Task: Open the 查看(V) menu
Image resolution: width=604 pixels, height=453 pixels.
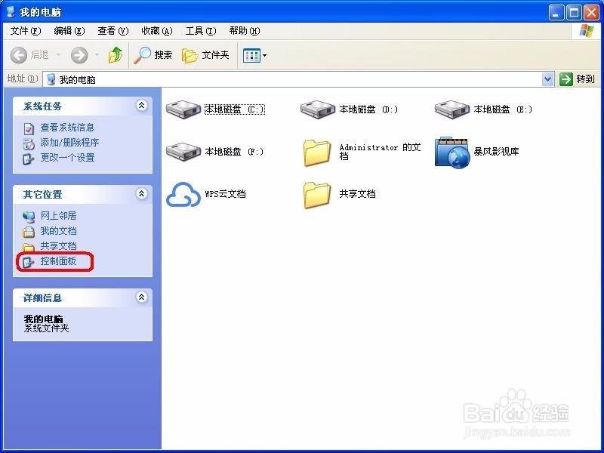Action: [x=112, y=31]
